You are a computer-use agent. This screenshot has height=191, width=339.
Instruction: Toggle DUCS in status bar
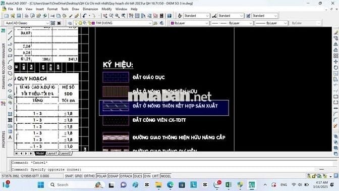138,176
